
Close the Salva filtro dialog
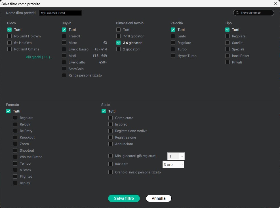point(275,4)
